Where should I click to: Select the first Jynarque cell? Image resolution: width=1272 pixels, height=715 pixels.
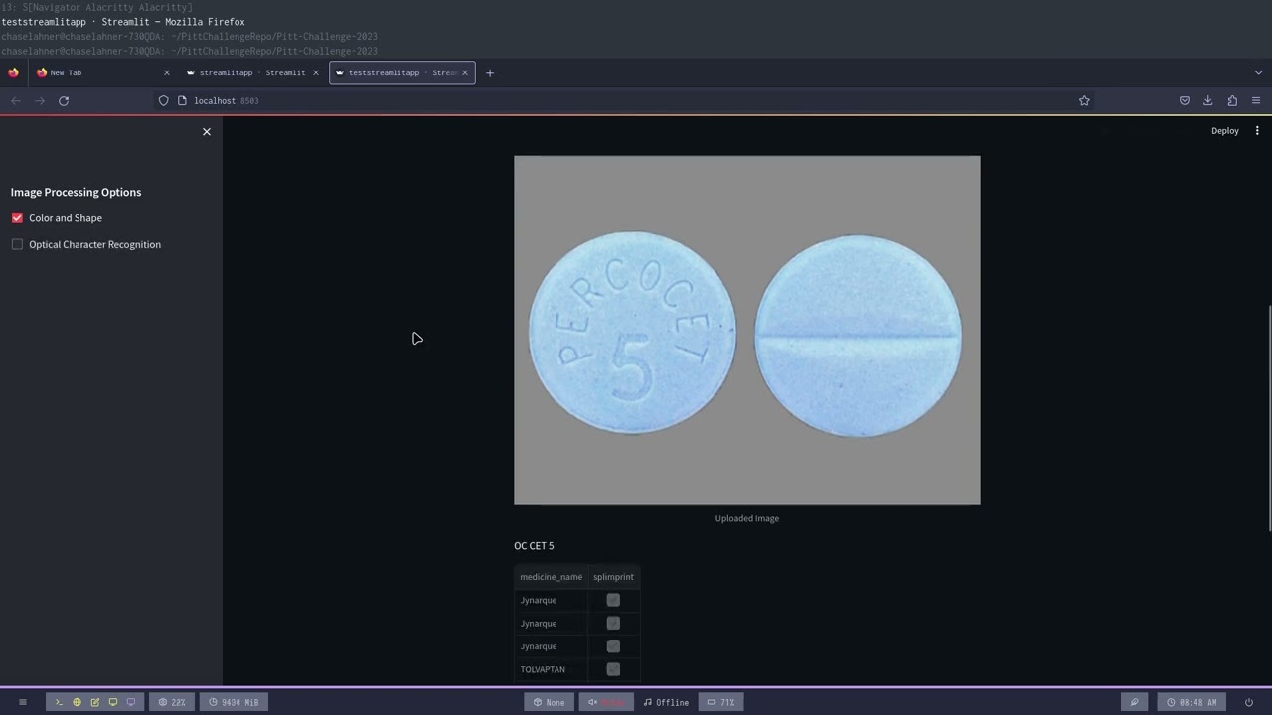[552, 600]
